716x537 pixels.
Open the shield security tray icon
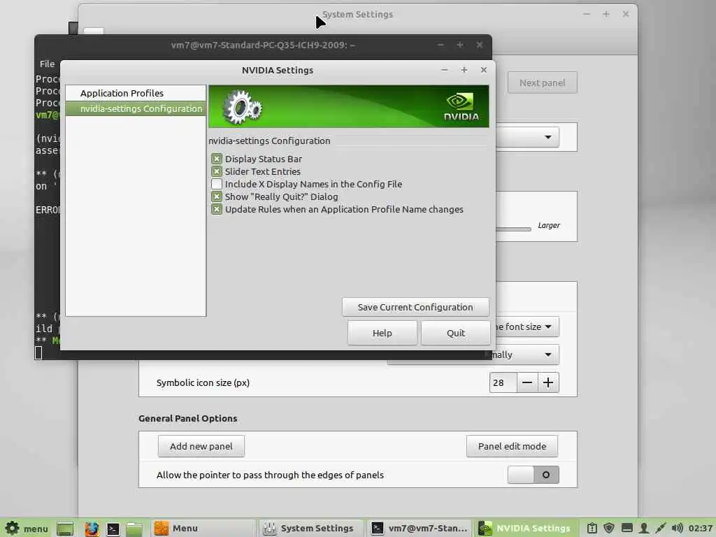click(x=609, y=529)
